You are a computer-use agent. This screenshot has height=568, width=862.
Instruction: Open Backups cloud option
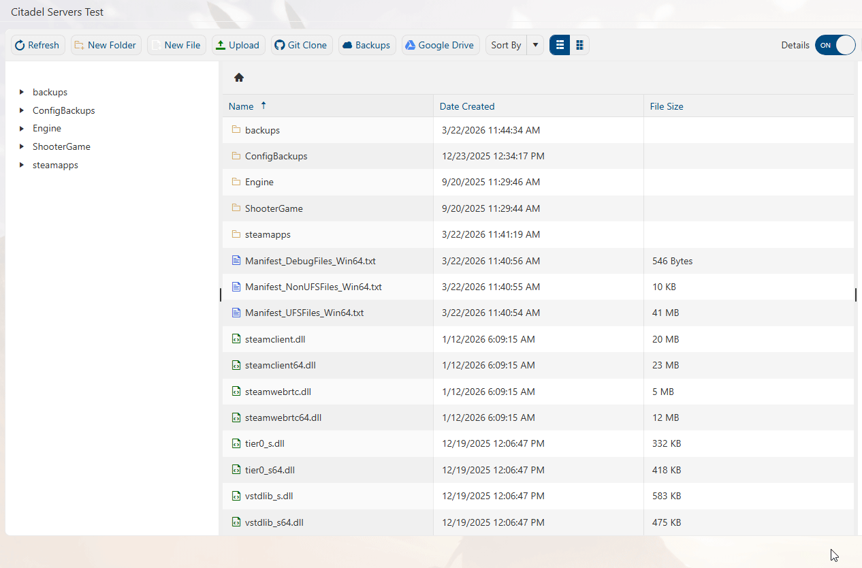pyautogui.click(x=367, y=45)
